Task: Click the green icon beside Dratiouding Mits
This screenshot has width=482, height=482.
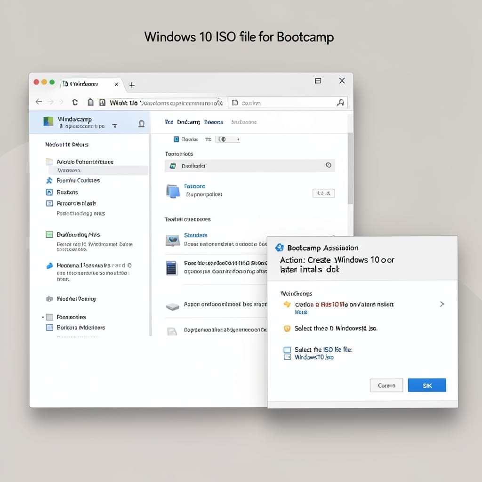Action: point(49,234)
